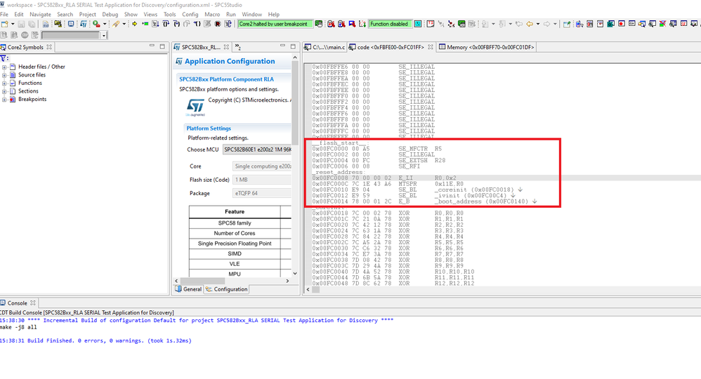Image resolution: width=701 pixels, height=379 pixels.
Task: Click the 'Function disabled' status field
Action: (389, 24)
